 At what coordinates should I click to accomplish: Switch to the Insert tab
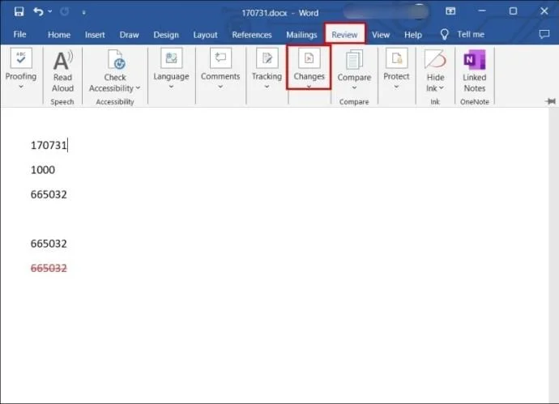point(95,35)
